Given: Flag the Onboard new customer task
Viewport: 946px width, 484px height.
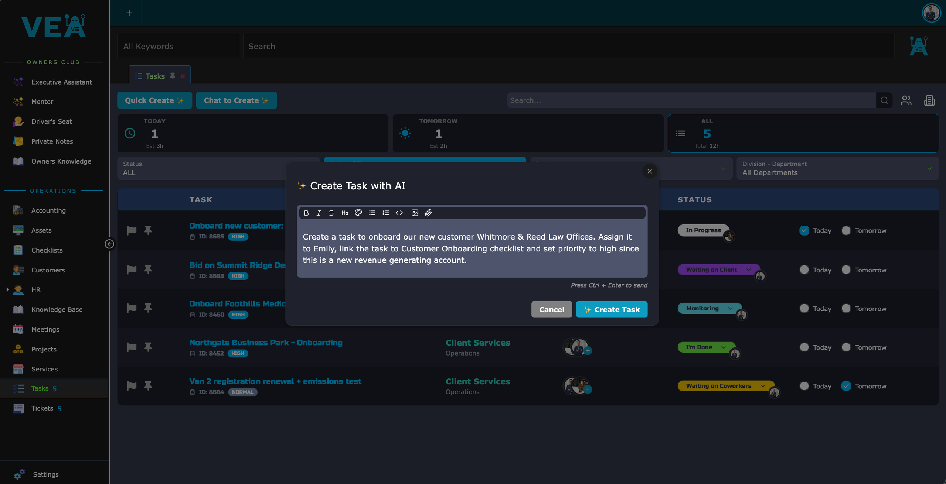Looking at the screenshot, I should (x=132, y=230).
